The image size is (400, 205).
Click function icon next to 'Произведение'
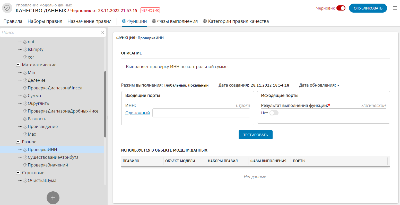tap(25, 126)
